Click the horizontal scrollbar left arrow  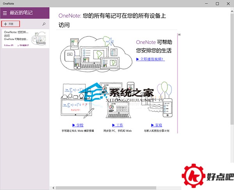53,188
